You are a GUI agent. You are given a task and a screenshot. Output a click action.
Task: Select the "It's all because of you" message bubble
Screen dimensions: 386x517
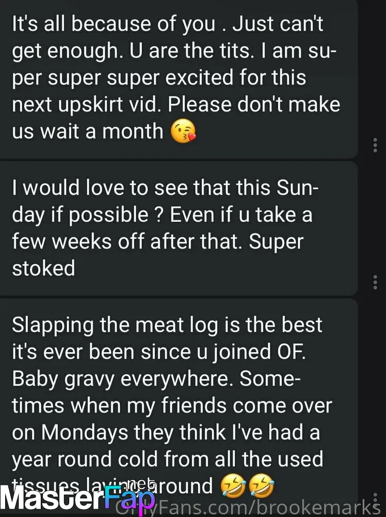[x=179, y=79]
